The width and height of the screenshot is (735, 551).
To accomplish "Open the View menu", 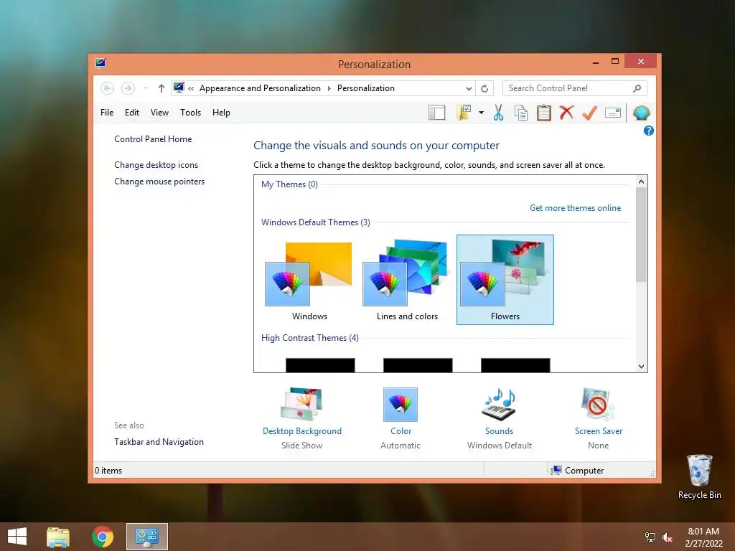I will click(159, 113).
